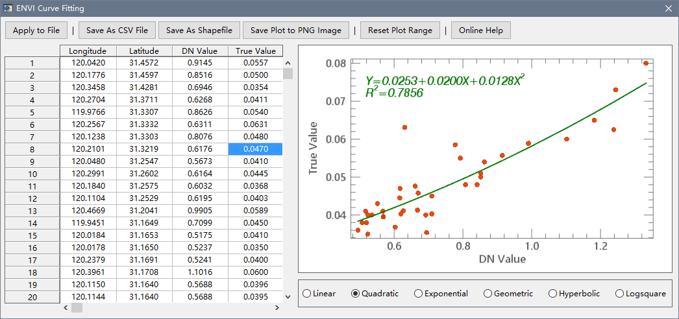Screen dimensions: 679x319
Task: Click True Value cell 0.0395
Action: (x=256, y=297)
